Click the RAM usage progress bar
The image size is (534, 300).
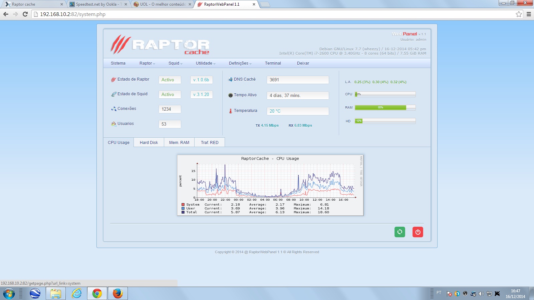click(x=385, y=108)
